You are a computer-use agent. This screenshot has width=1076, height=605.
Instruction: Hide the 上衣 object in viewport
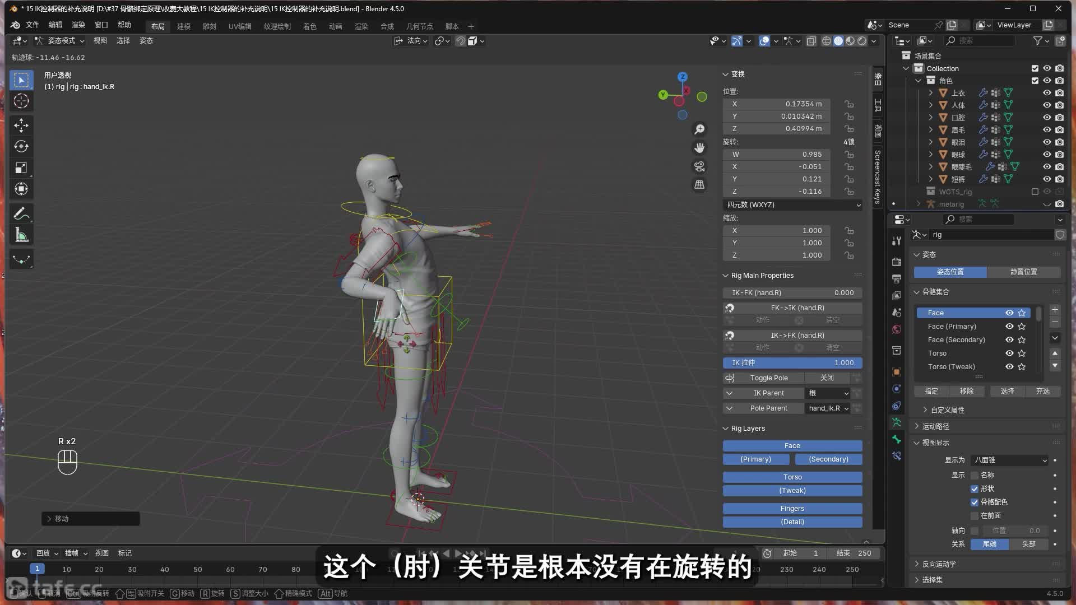[1047, 93]
